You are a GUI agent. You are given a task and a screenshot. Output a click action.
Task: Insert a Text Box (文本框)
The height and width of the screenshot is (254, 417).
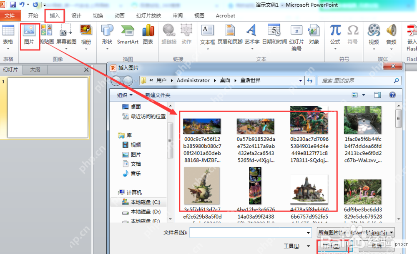pyautogui.click(x=207, y=35)
